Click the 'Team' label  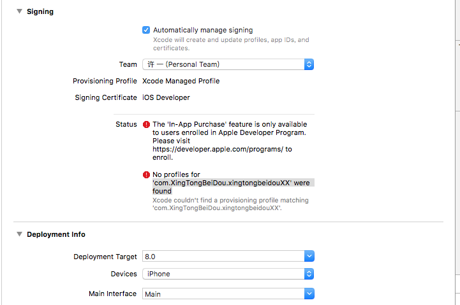128,64
